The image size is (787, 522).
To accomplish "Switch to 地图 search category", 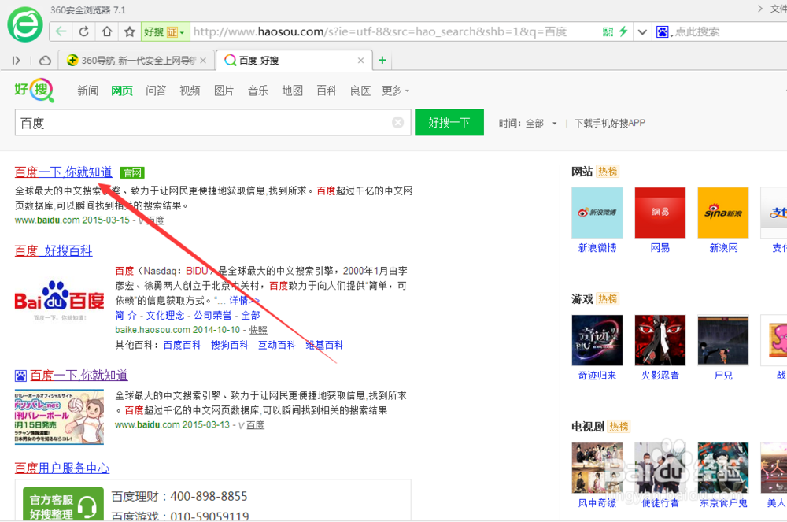I will [x=292, y=91].
